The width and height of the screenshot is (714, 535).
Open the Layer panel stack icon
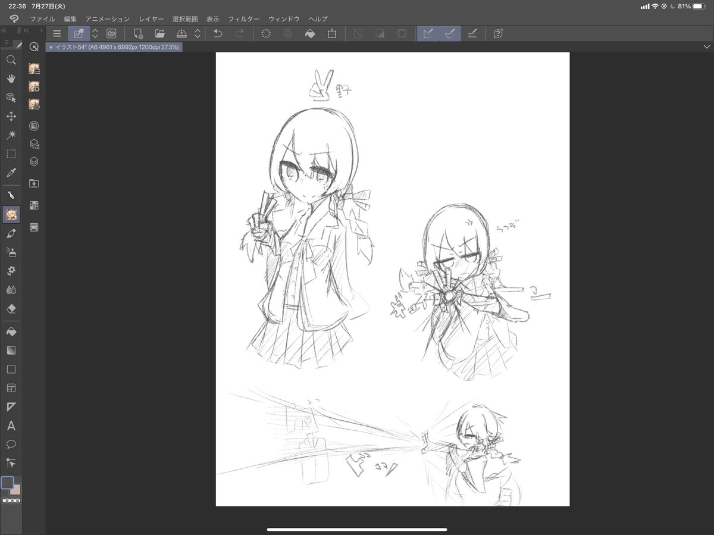[x=34, y=161]
